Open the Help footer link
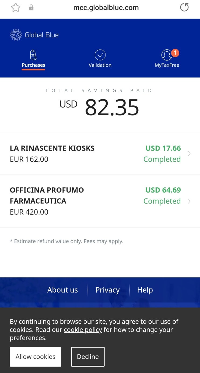 [145, 290]
